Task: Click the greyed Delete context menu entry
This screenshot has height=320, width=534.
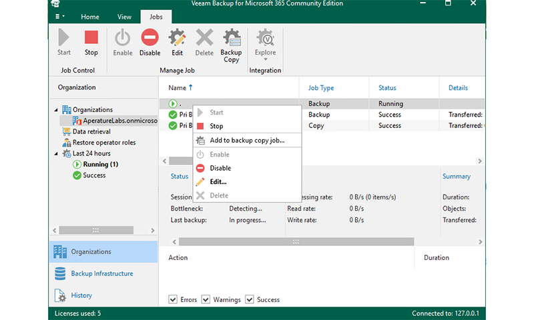Action: [247, 195]
